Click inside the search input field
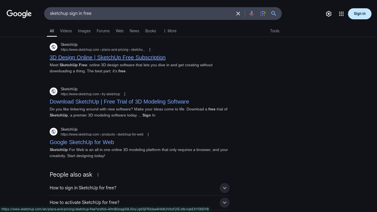 pos(138,14)
